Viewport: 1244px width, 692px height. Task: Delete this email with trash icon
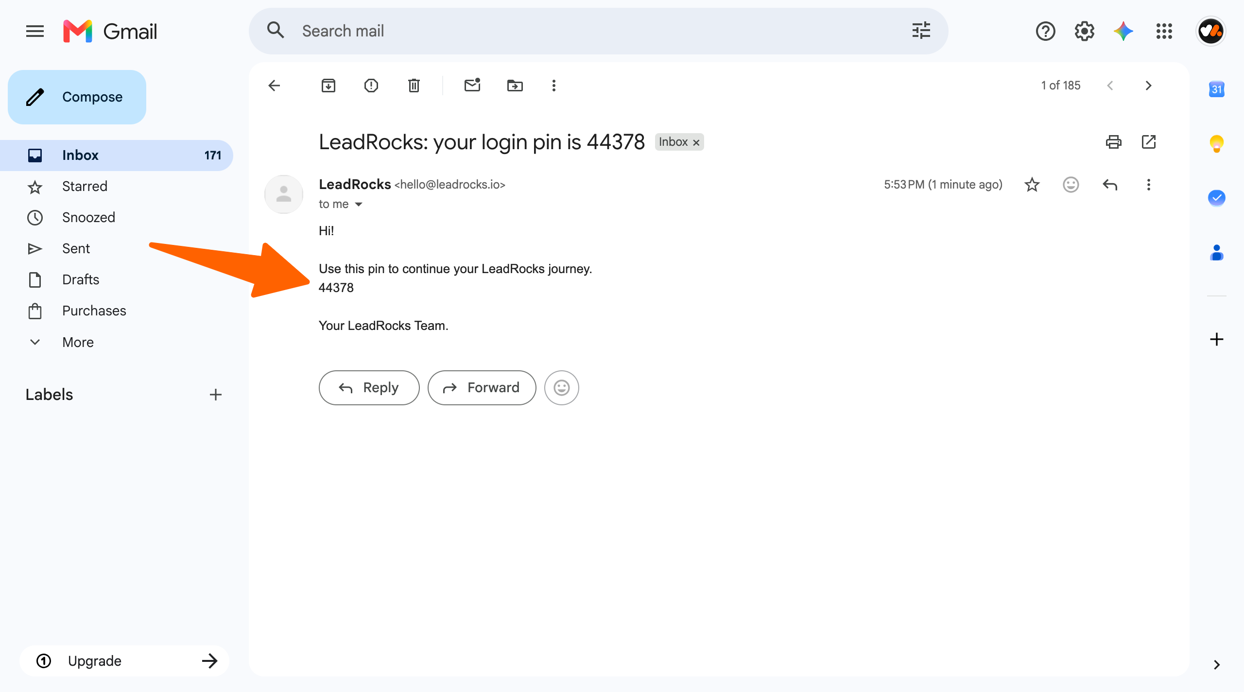[x=414, y=86]
